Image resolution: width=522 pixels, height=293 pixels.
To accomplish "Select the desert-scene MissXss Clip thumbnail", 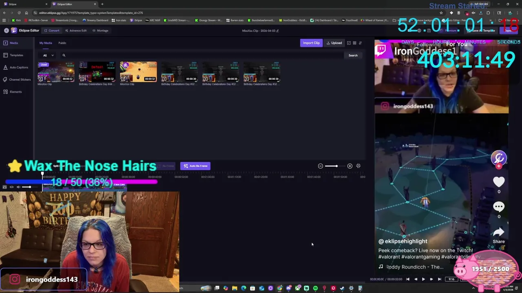I will [138, 72].
